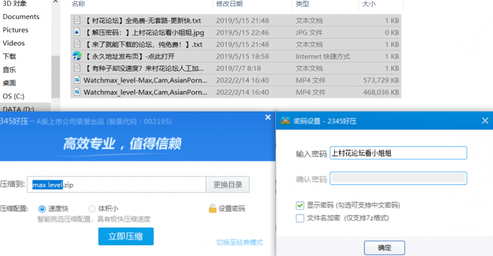Click the icon of the 573,729 KB MP4 file
493x256 pixels.
pos(77,80)
